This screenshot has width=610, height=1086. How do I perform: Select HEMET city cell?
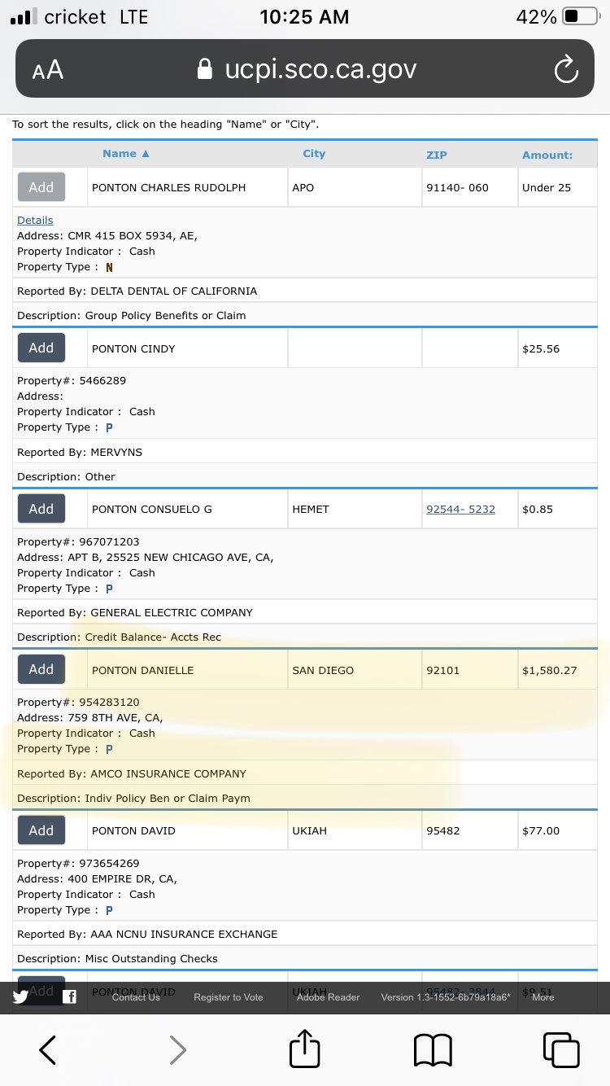(x=355, y=509)
